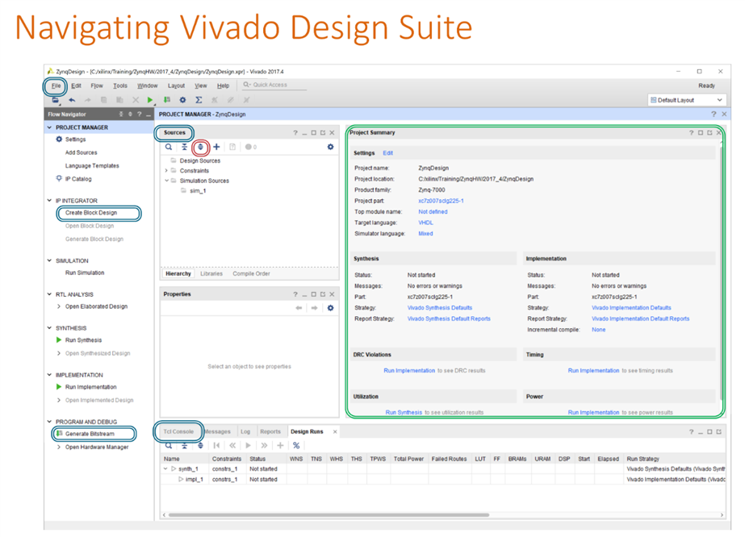745x537 pixels.
Task: Expand Open Elaborated Design
Action: [59, 306]
